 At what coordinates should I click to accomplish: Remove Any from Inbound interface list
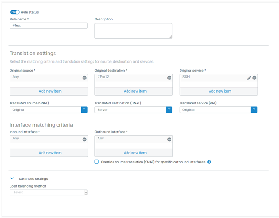pyautogui.click(x=84, y=139)
